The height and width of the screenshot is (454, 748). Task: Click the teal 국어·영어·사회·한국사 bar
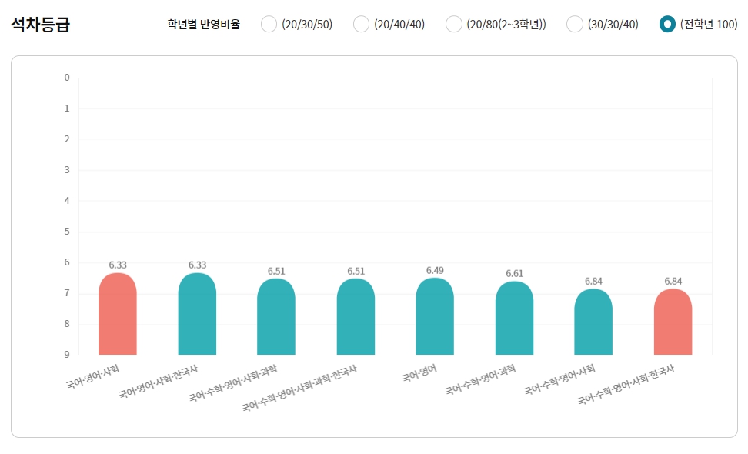197,314
